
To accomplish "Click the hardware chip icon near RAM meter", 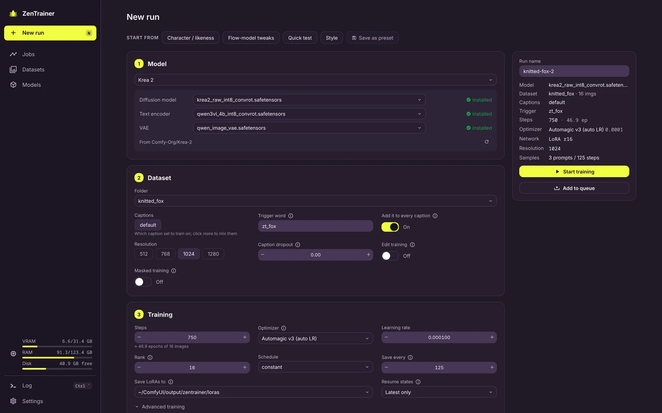I will [x=13, y=354].
